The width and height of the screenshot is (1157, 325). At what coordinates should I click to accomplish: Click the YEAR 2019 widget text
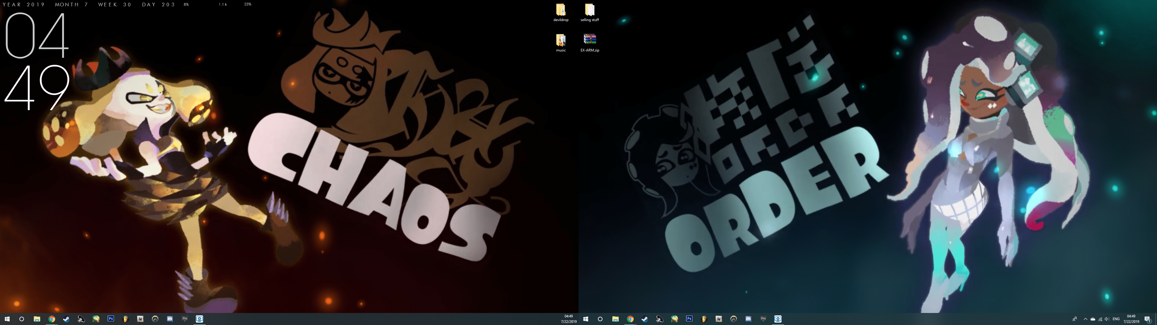pos(24,5)
